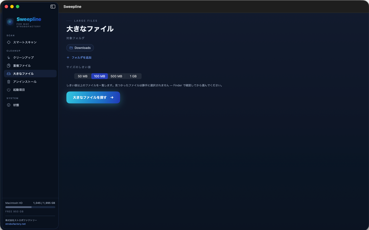
Task: Visit the strobofactory.net link
Action: coord(16,224)
